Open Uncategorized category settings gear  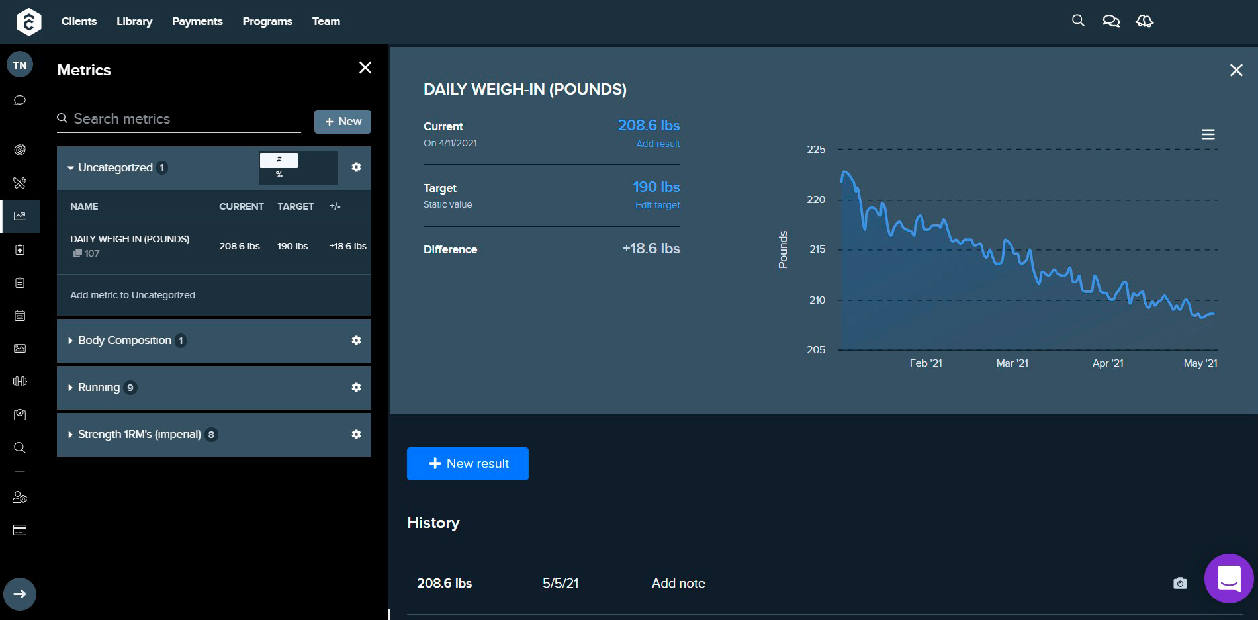coord(356,167)
